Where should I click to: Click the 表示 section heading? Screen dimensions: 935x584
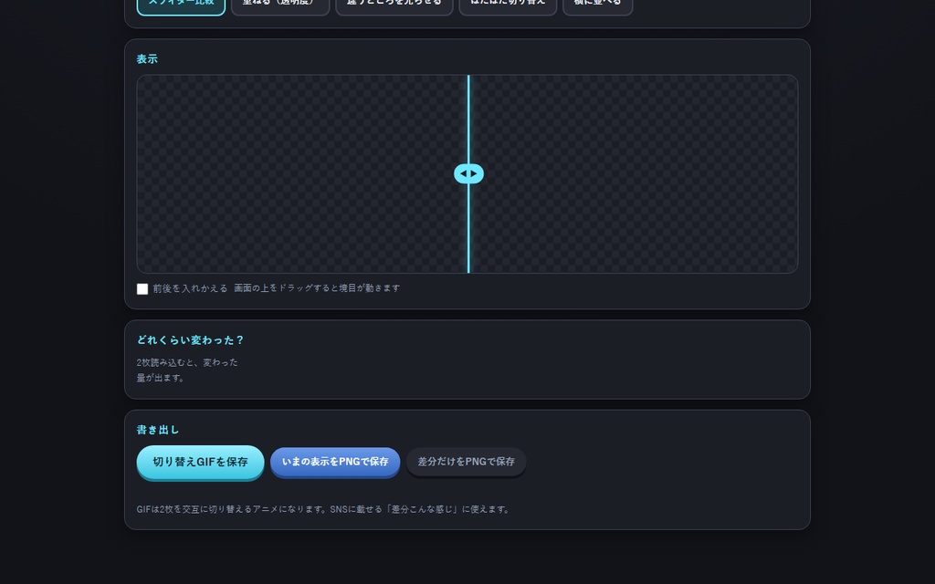[x=147, y=59]
